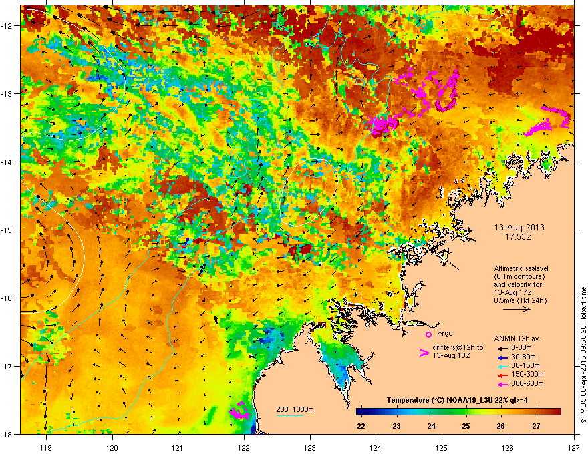Click the '-18' latitude axis label
The width and height of the screenshot is (588, 454).
point(7,434)
